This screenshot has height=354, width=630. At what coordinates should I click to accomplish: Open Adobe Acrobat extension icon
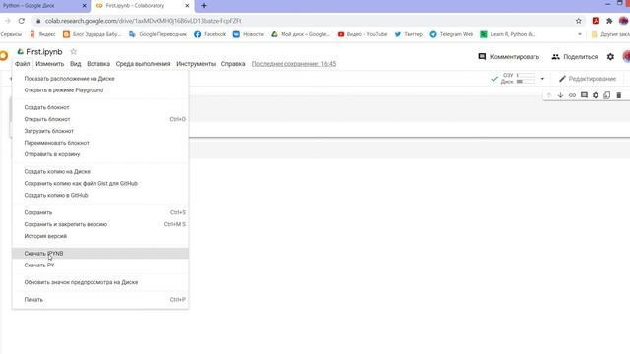coord(596,21)
